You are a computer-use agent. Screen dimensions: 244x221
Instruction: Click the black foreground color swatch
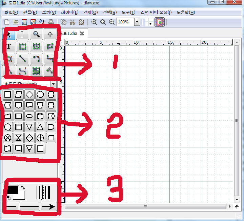tap(13, 189)
